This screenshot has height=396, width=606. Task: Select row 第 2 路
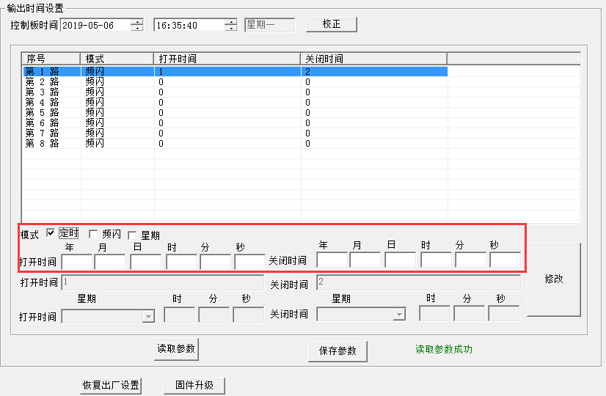point(235,82)
